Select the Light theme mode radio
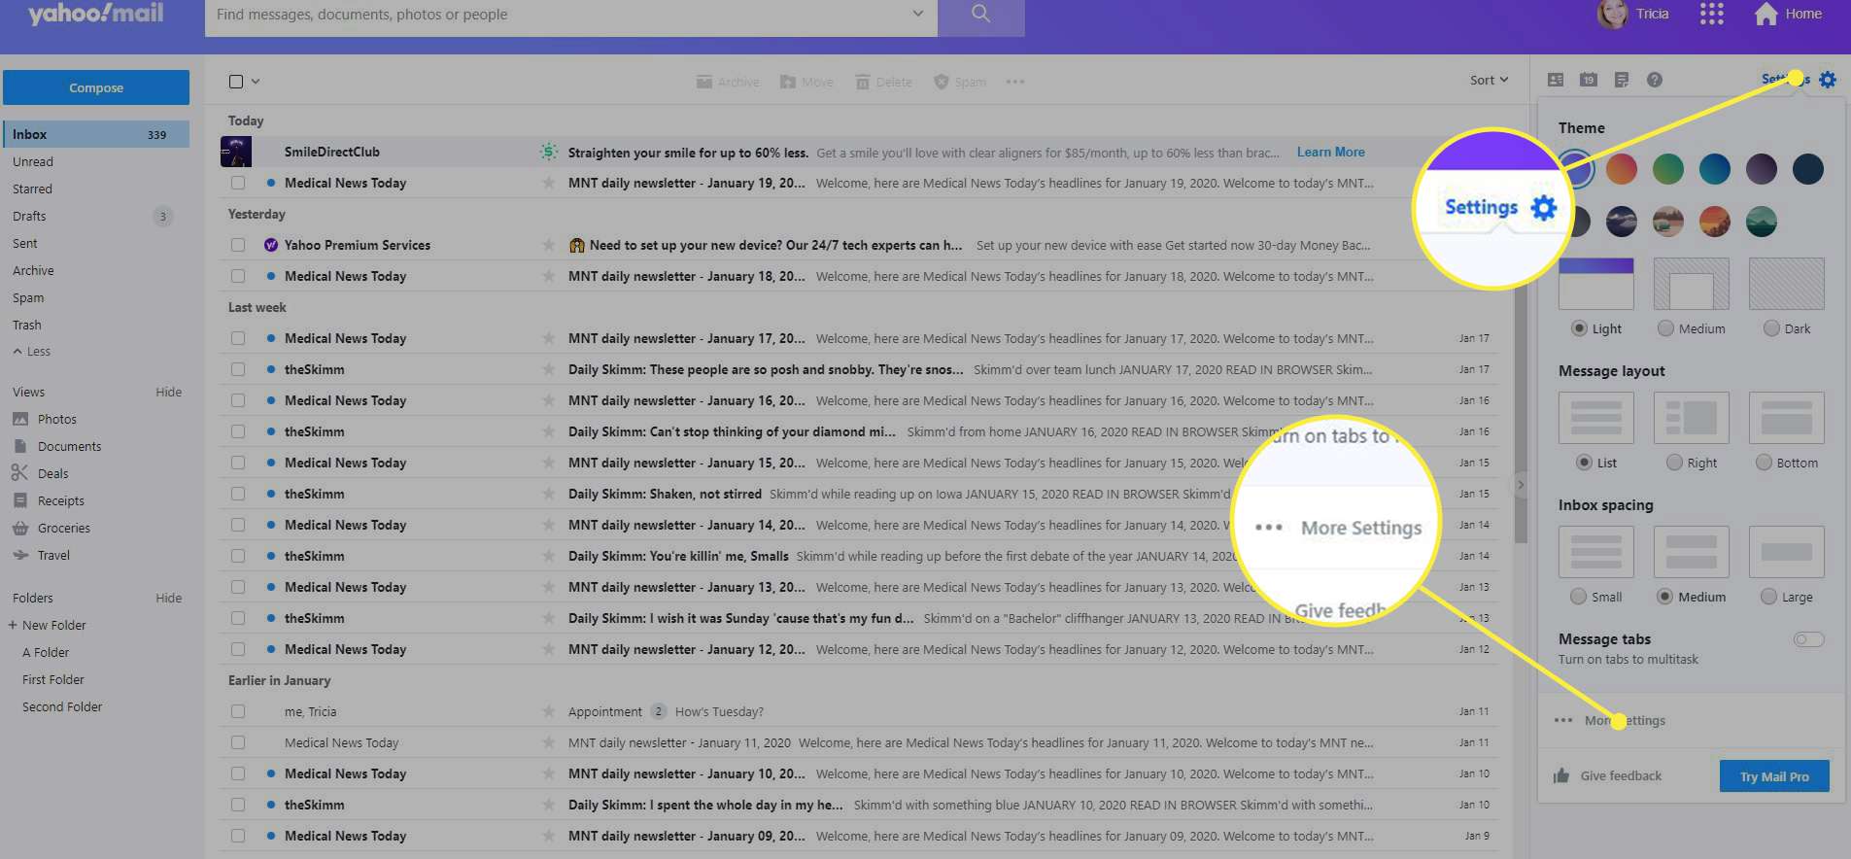This screenshot has height=859, width=1851. [1579, 328]
